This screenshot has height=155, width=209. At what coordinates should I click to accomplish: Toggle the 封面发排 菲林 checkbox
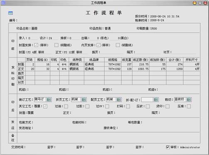[x=36, y=45]
